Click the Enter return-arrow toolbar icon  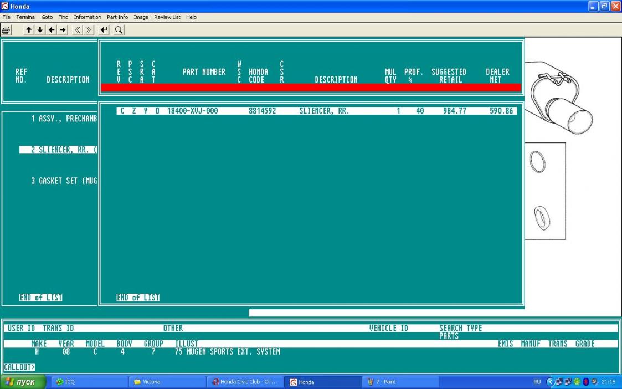click(104, 30)
